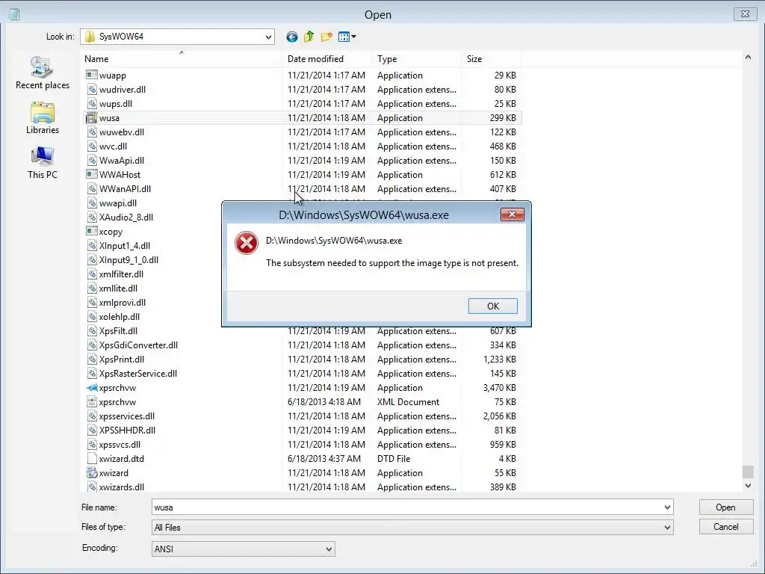This screenshot has width=765, height=574.
Task: Click the Notepad icon in title bar
Action: click(x=14, y=14)
